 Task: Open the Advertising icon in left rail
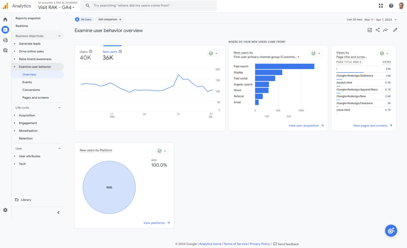point(5,50)
